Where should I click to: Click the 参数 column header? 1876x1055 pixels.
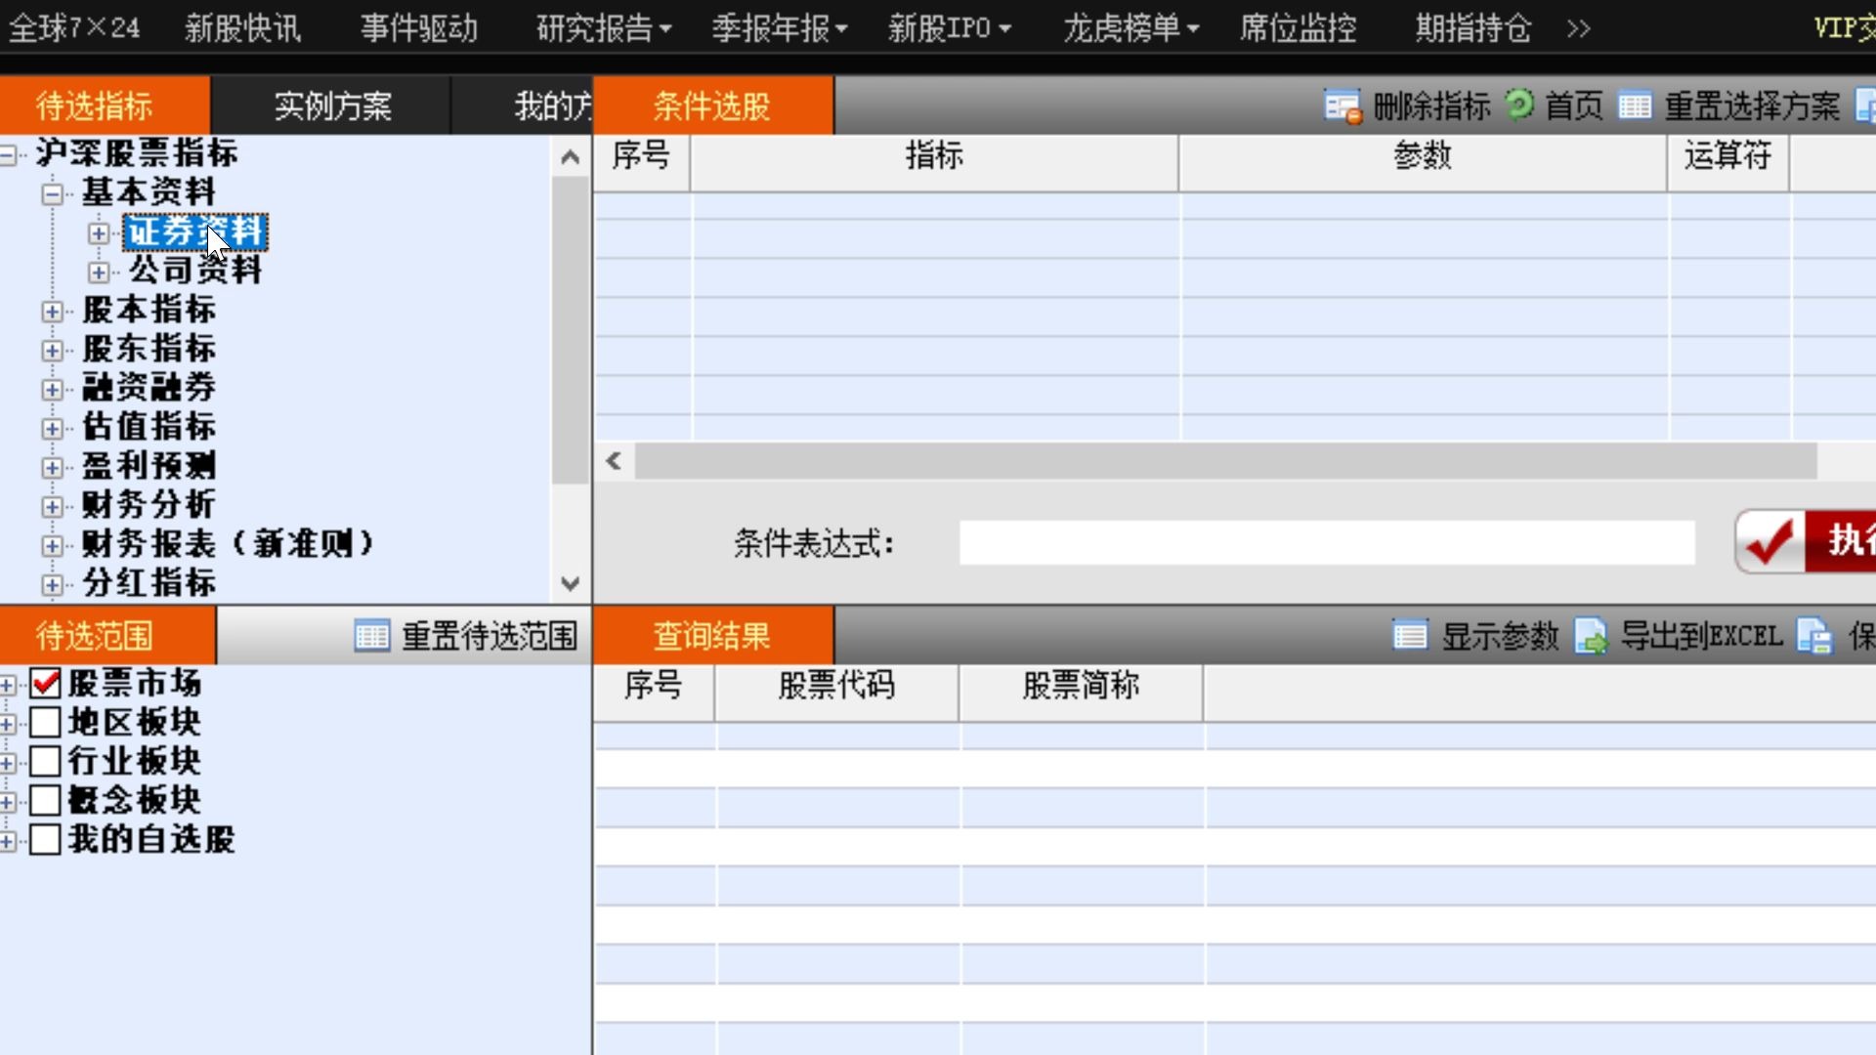click(x=1424, y=156)
